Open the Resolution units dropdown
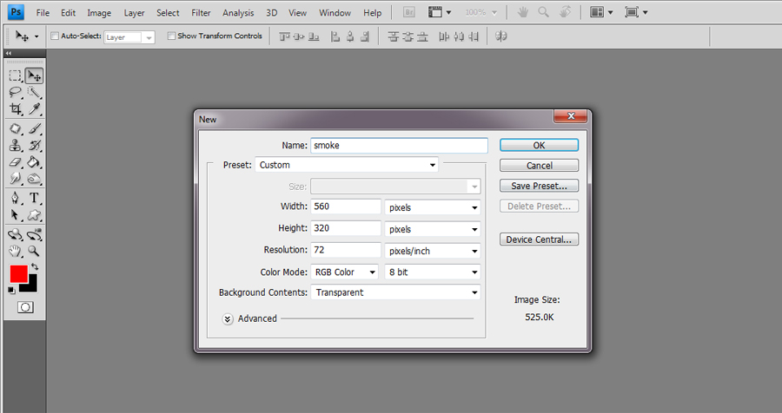Viewport: 782px width, 413px height. click(433, 251)
